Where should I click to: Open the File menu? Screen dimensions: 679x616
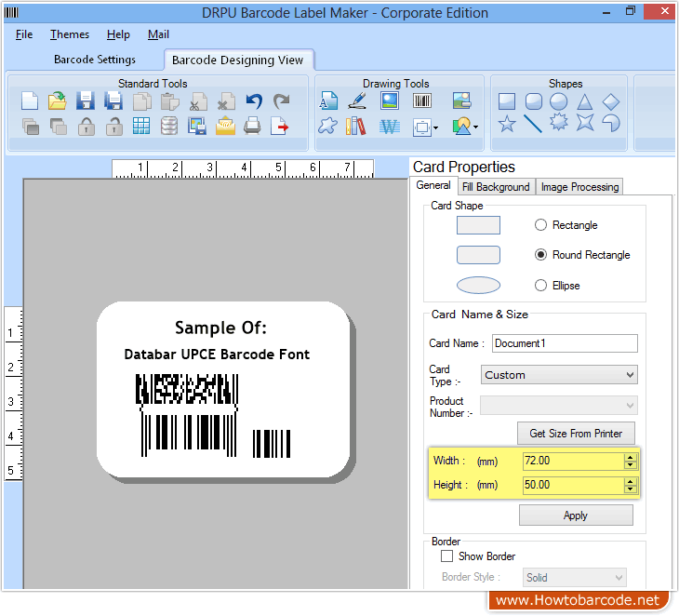[24, 34]
